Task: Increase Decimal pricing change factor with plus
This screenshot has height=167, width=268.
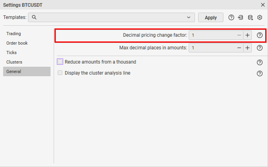Action: point(247,35)
